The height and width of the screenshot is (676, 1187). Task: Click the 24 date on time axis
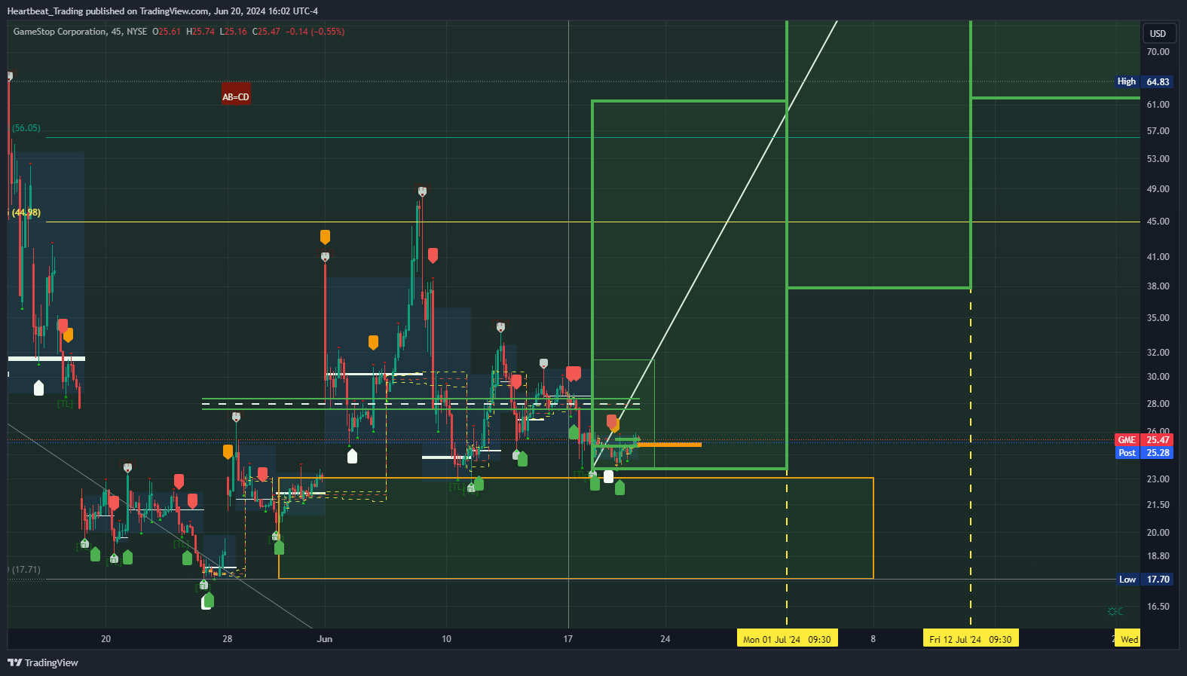[665, 639]
